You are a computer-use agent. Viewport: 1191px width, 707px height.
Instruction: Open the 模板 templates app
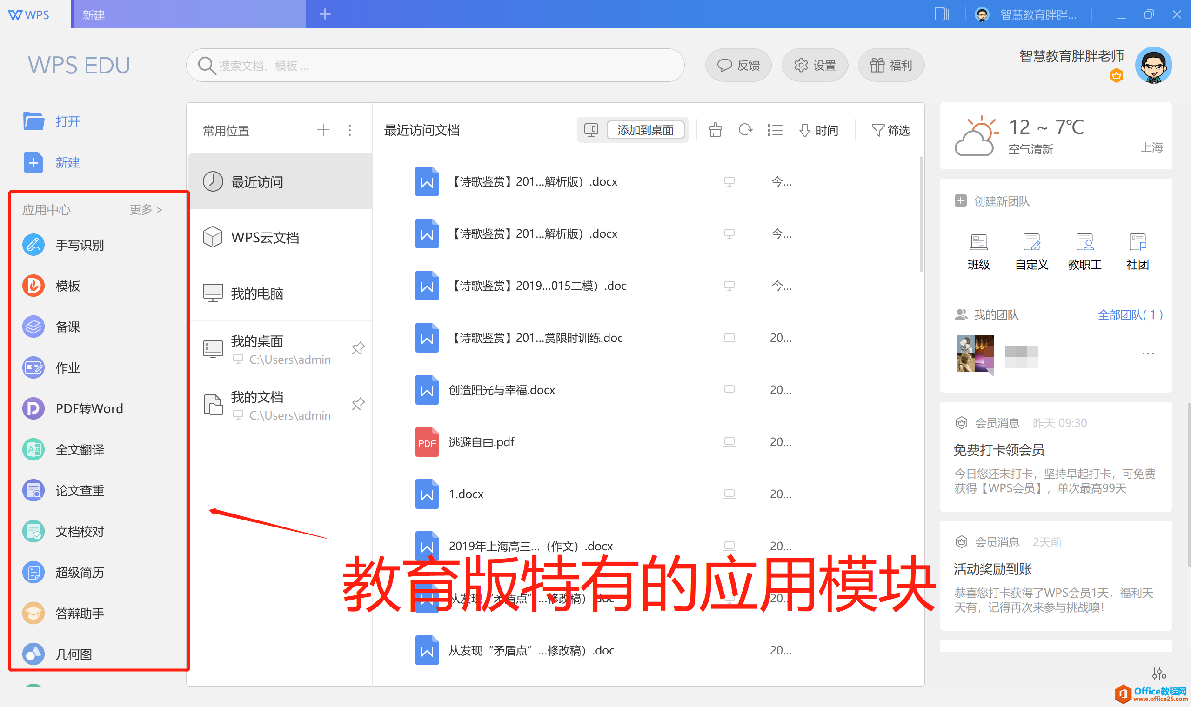pos(51,286)
